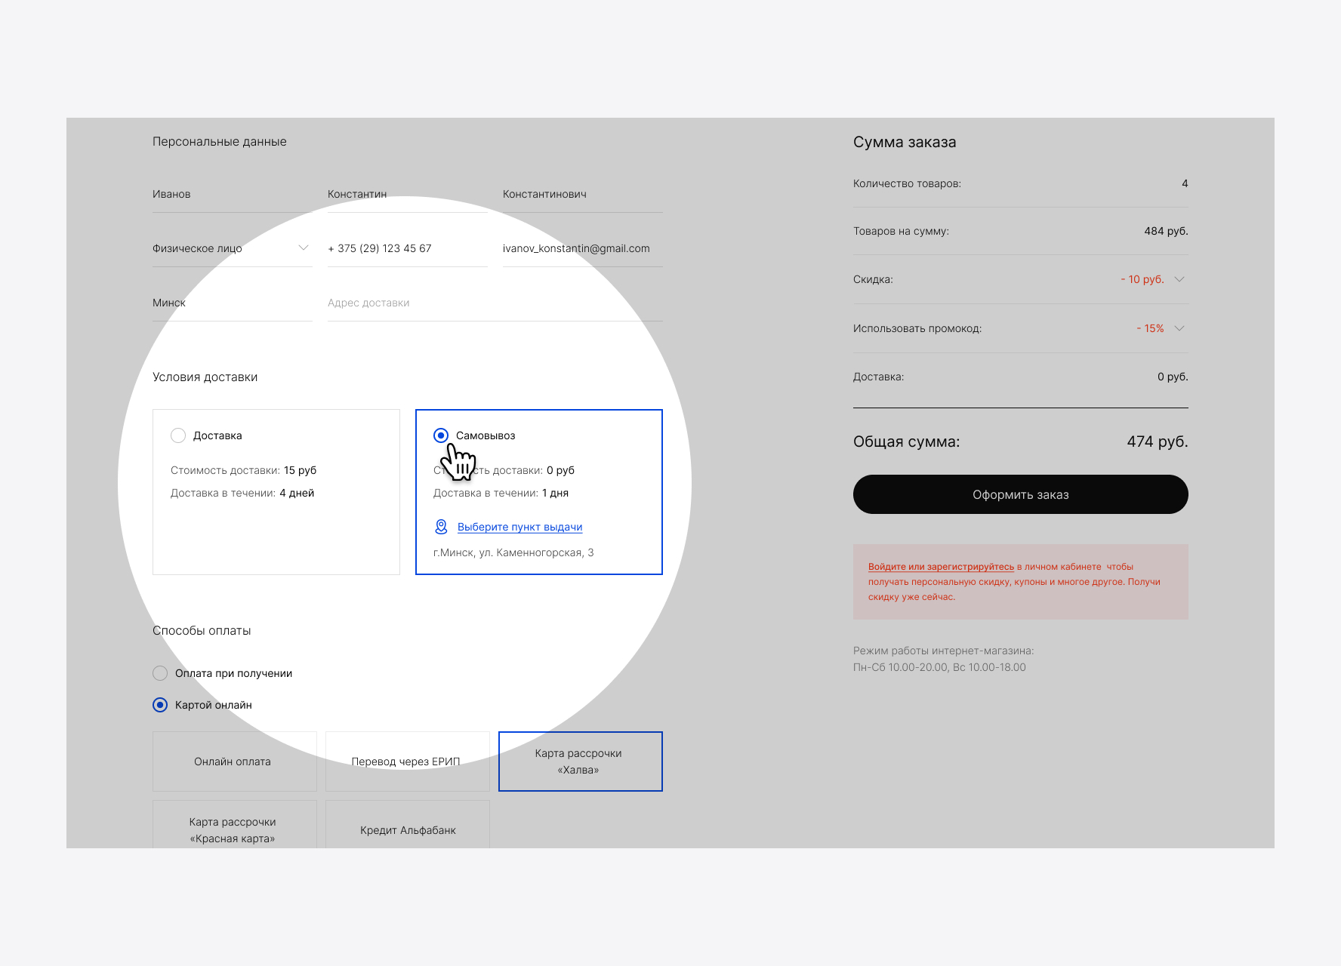Pick Карта рассрочки «Красная карта» tile
1341x966 pixels.
pos(234,827)
